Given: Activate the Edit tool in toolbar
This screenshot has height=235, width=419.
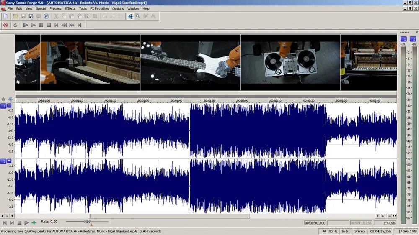Looking at the screenshot, I should (130, 16).
